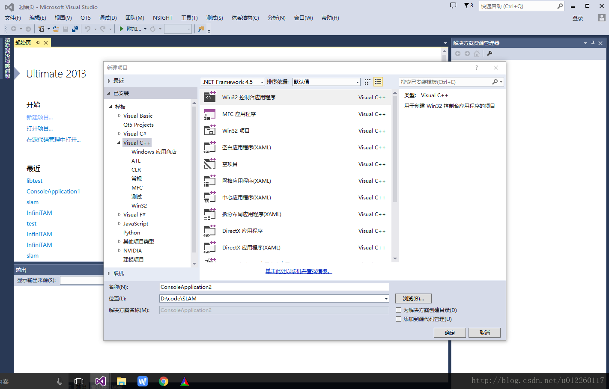Open the Debug menu

coord(108,18)
